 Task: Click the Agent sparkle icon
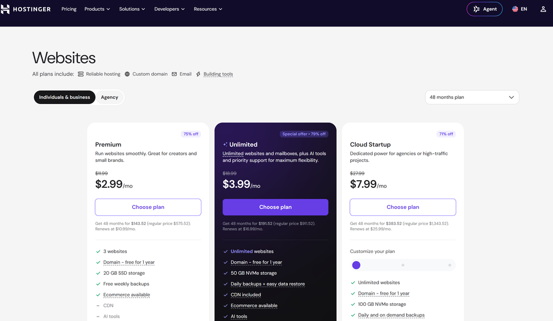[476, 9]
